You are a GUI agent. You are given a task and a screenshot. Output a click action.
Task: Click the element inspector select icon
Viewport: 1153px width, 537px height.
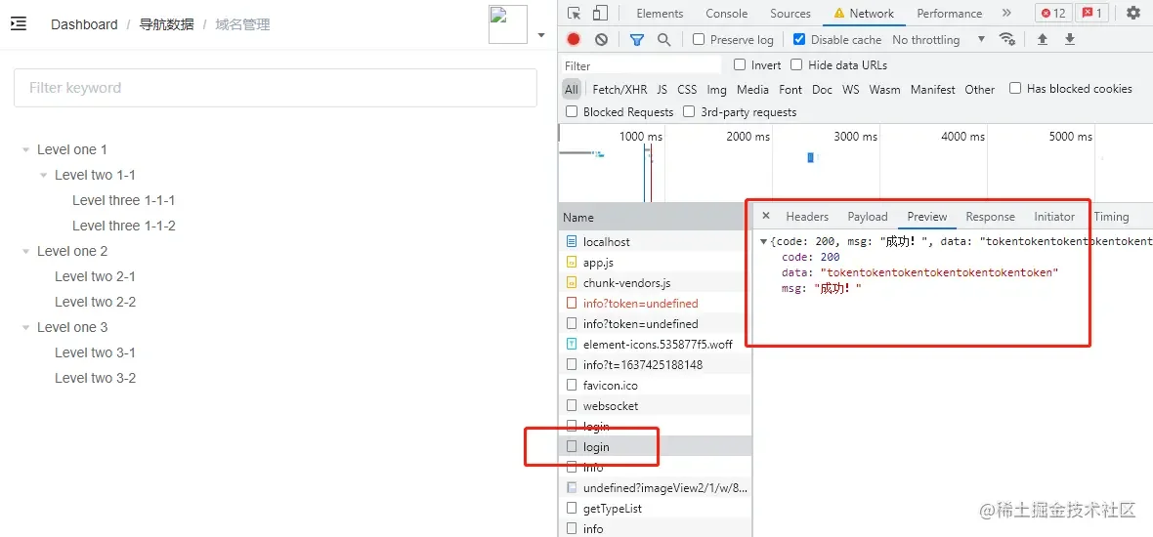[575, 14]
